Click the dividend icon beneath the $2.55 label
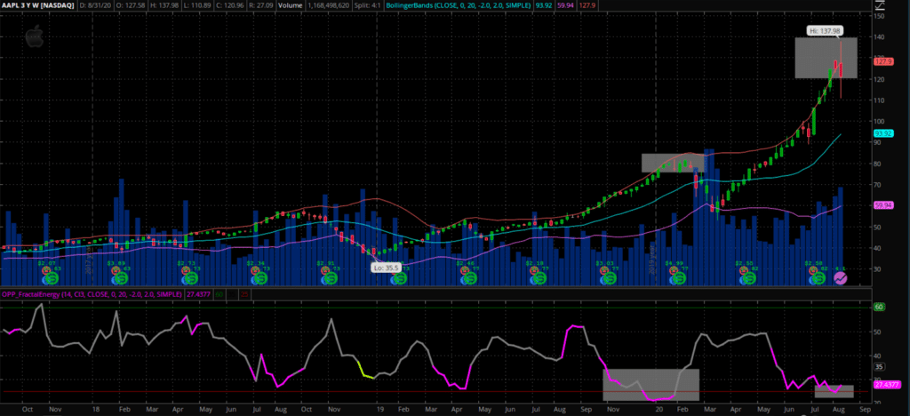The width and height of the screenshot is (910, 416). click(750, 278)
